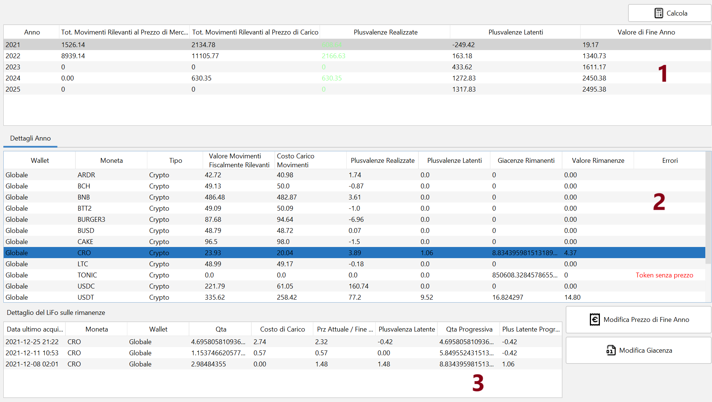Select the TONIC coin row
The width and height of the screenshot is (712, 402).
point(355,275)
